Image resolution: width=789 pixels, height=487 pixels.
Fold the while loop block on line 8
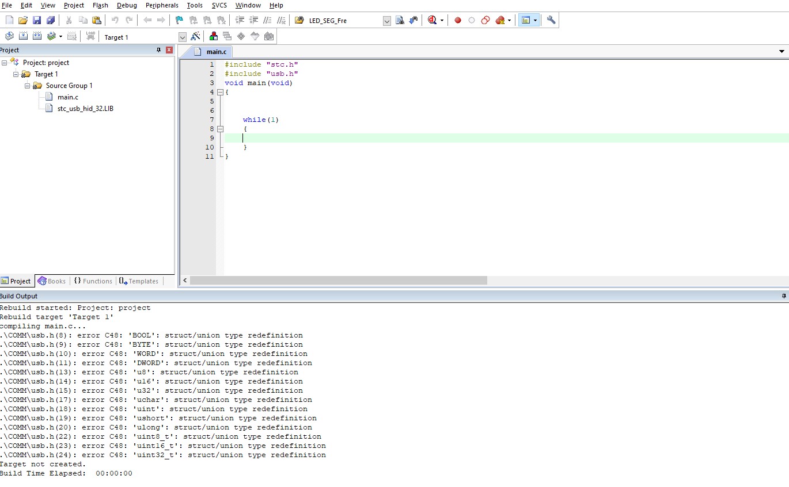(220, 129)
